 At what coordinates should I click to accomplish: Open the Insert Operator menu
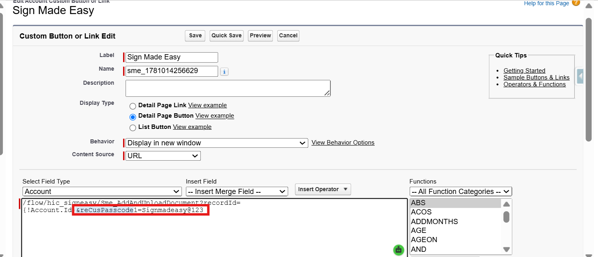tap(323, 189)
